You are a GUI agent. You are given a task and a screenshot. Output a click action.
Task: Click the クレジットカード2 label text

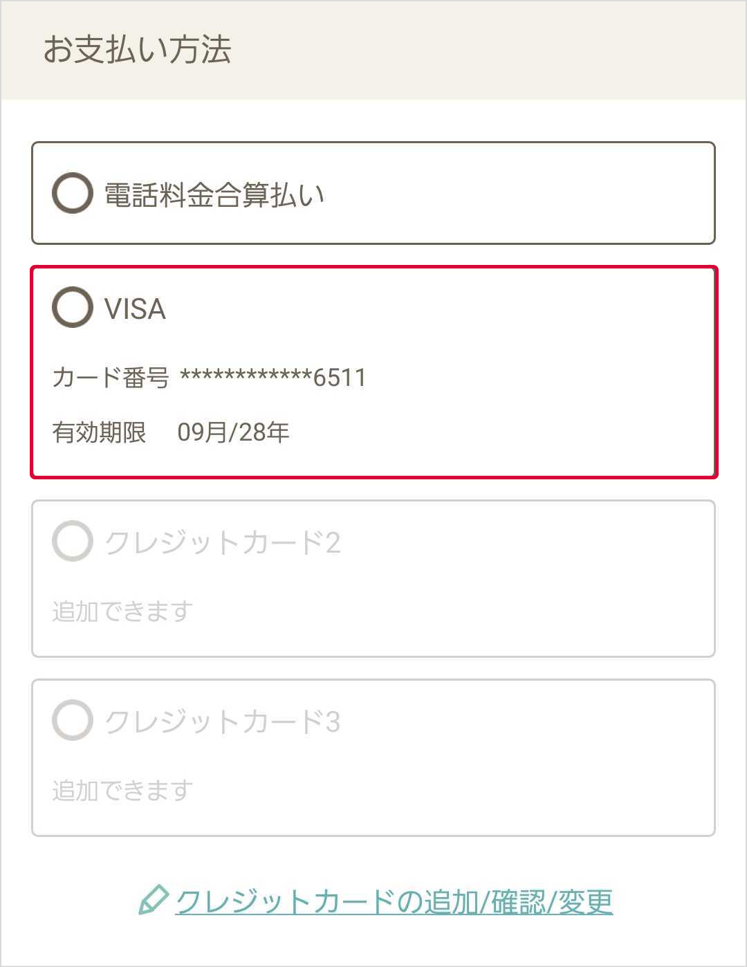point(222,543)
